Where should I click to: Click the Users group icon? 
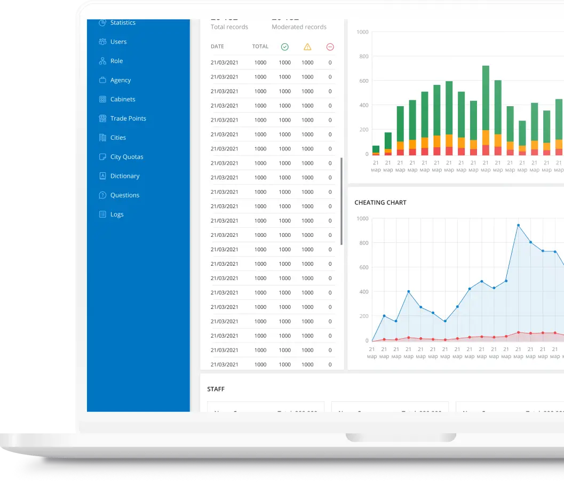(x=102, y=42)
